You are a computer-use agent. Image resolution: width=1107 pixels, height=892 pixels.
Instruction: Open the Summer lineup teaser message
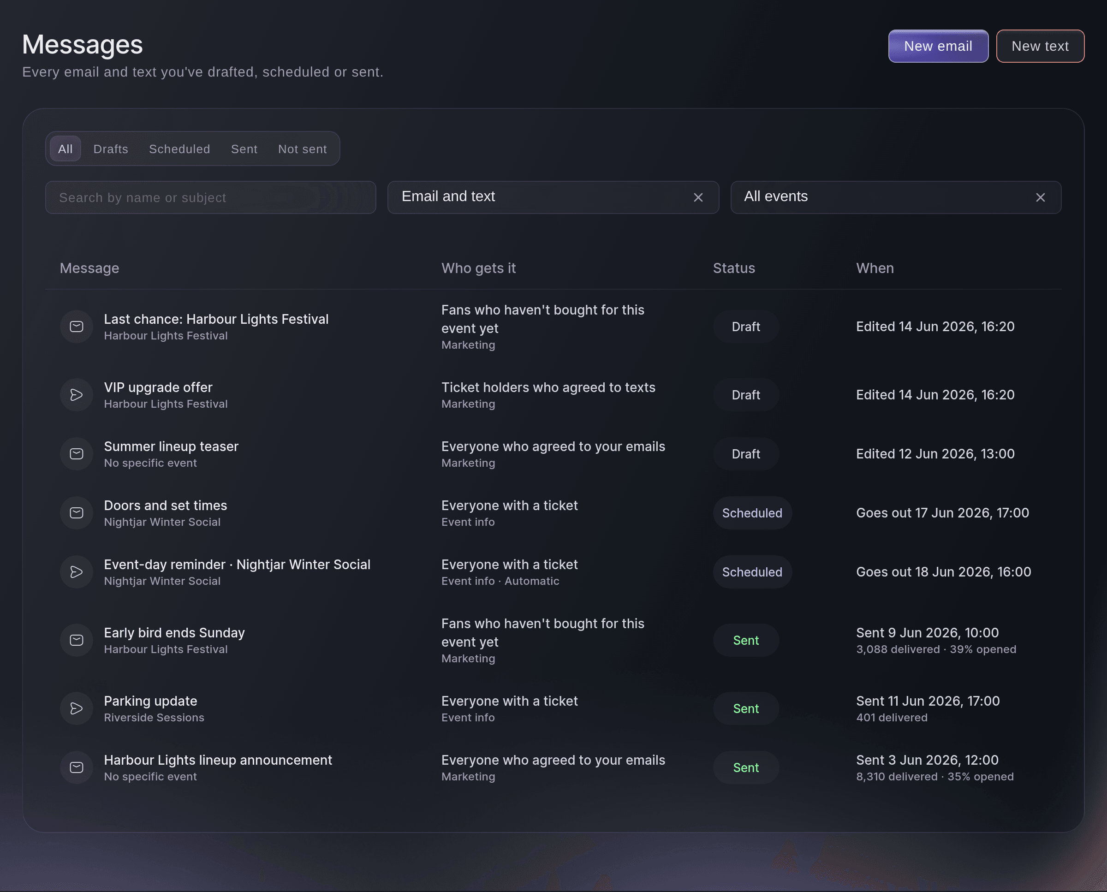pos(171,446)
